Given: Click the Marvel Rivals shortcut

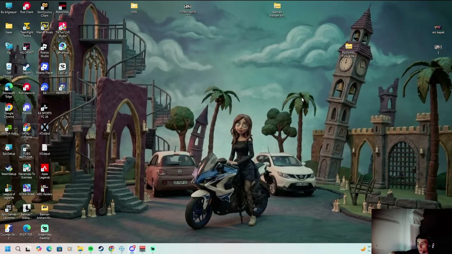Looking at the screenshot, I should (44, 28).
